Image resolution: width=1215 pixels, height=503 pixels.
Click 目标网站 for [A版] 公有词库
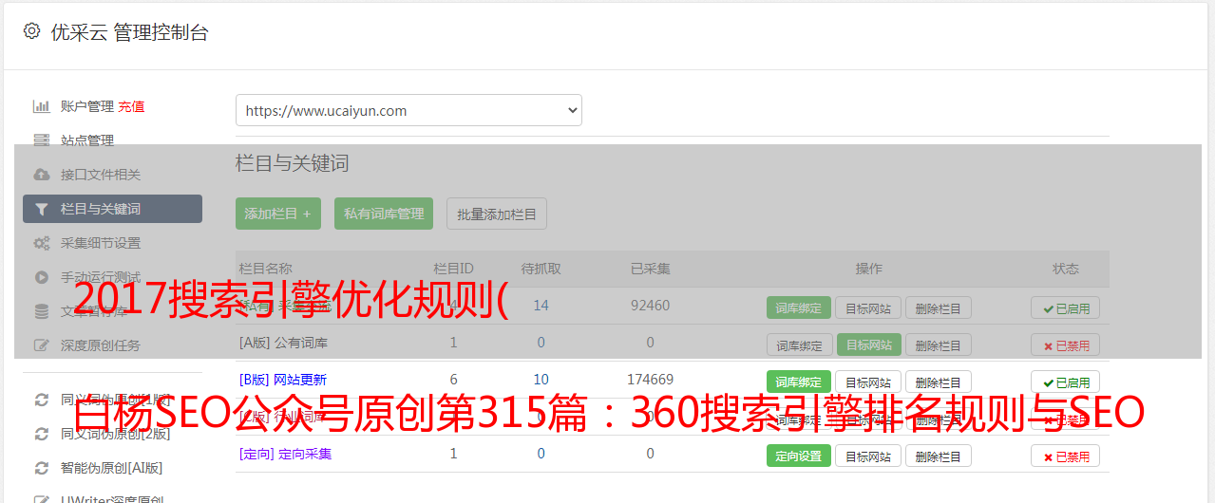pos(868,345)
